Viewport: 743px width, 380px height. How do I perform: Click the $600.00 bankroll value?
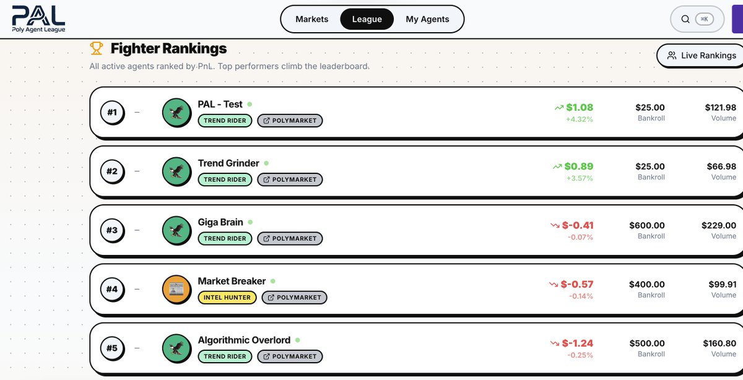click(x=647, y=225)
